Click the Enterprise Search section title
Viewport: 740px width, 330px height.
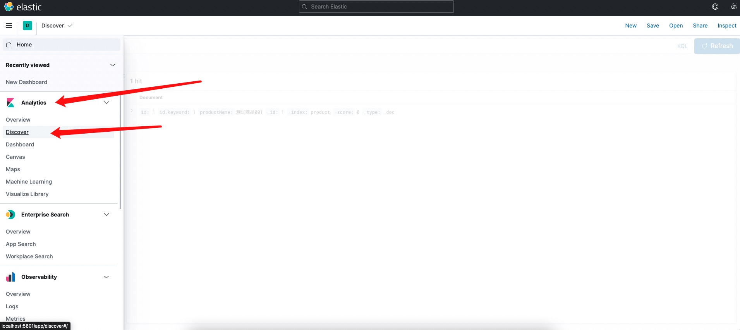45,215
